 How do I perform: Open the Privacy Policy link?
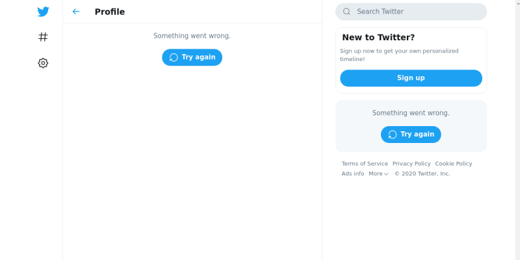[x=411, y=164]
